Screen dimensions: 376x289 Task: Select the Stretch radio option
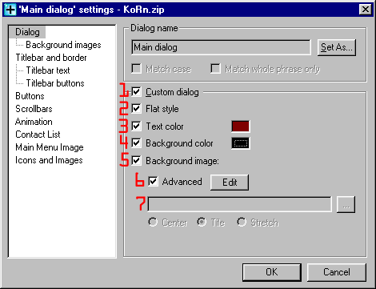tap(242, 222)
